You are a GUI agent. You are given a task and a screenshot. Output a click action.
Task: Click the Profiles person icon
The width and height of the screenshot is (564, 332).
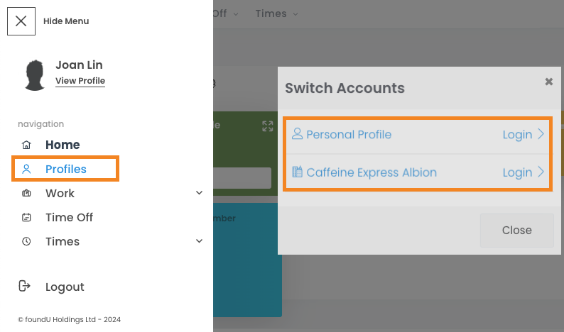tap(27, 169)
